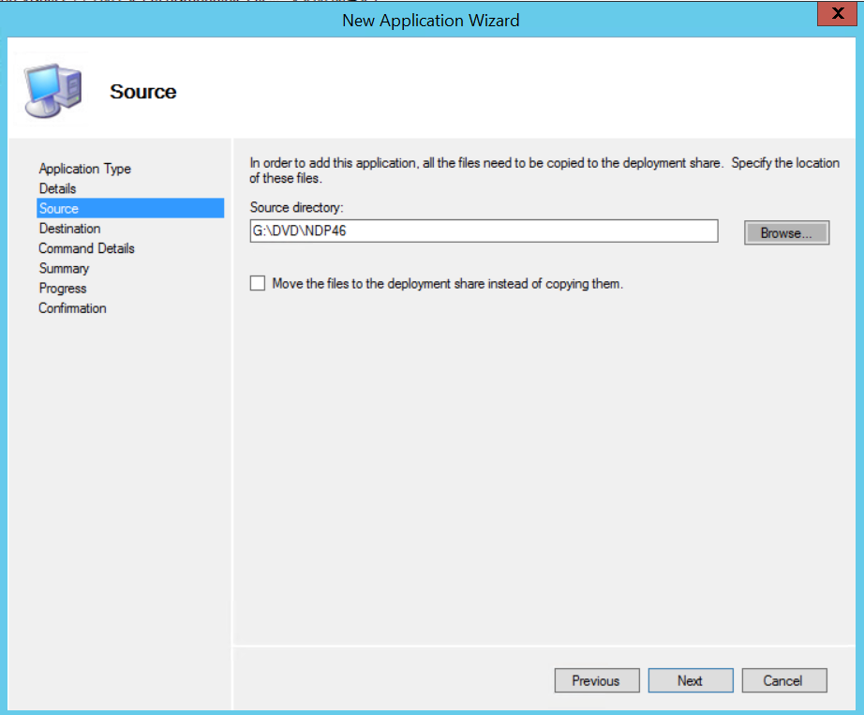The width and height of the screenshot is (864, 715).
Task: Open the Command Details step
Action: (86, 248)
